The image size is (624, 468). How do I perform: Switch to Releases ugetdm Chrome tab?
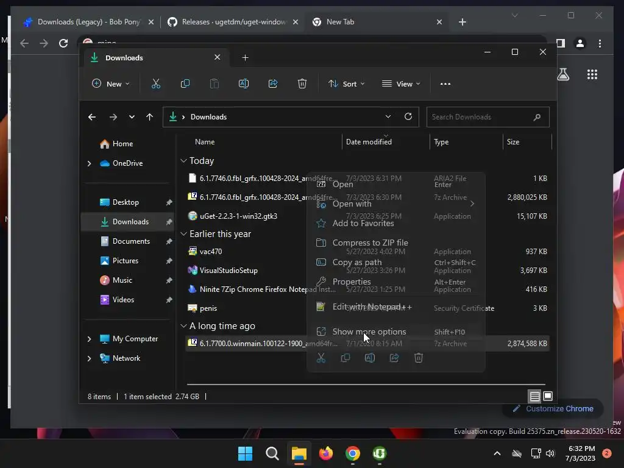pos(233,22)
